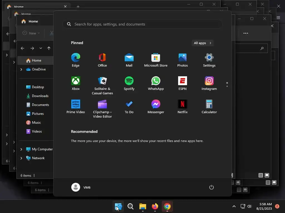285x213 pixels.
Task: Open the New dropdown in File Explorer
Action: (x=31, y=33)
